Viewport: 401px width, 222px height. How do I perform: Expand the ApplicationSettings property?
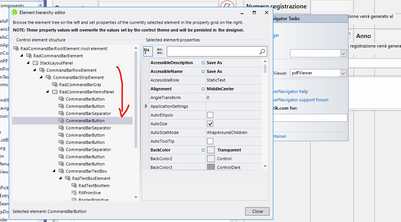point(146,106)
